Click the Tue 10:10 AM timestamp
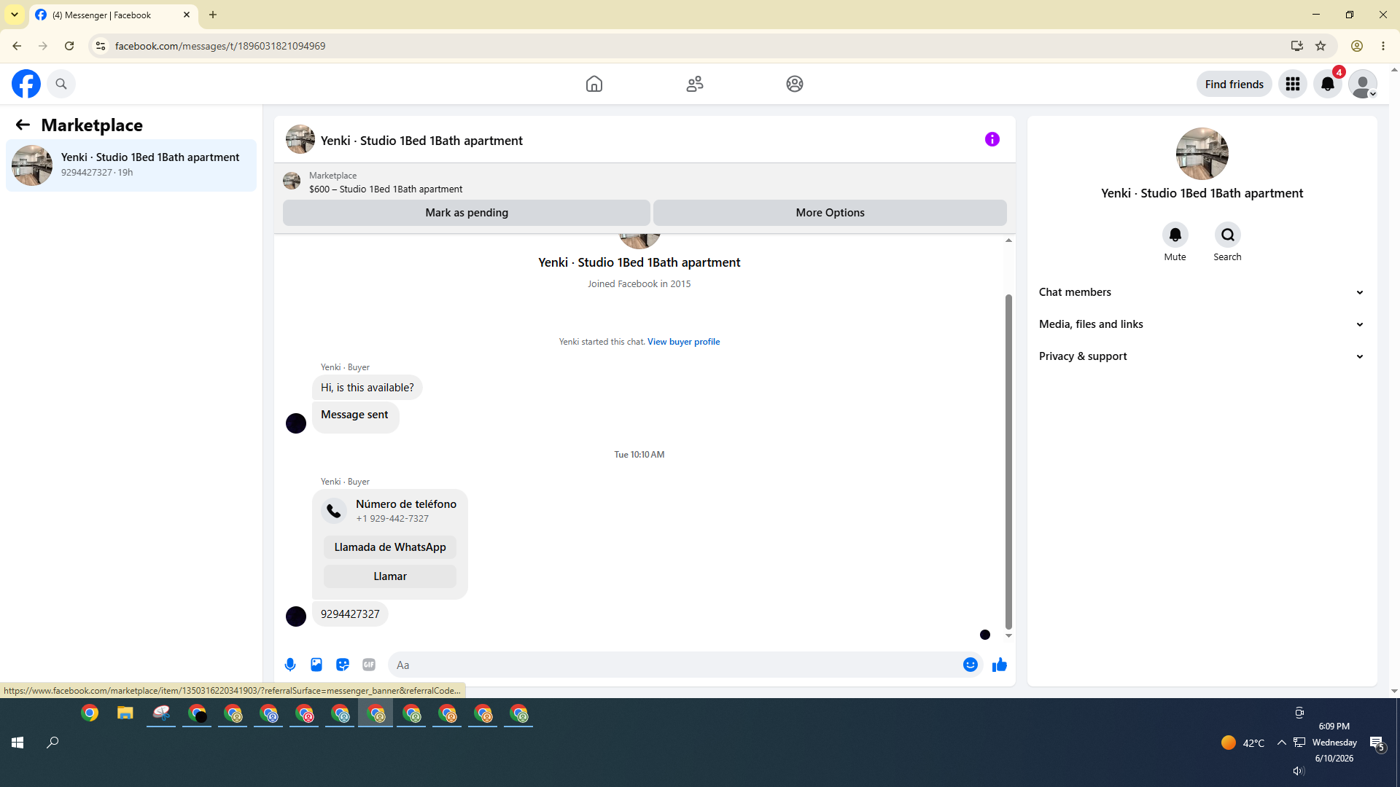1400x787 pixels. click(639, 455)
